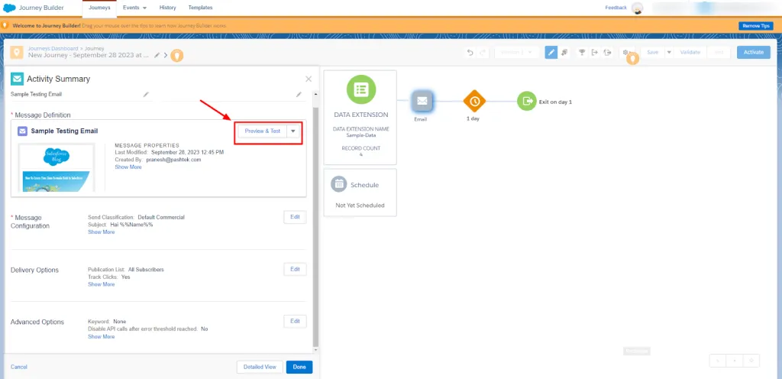Click the Salesforce cloud logo

9,8
